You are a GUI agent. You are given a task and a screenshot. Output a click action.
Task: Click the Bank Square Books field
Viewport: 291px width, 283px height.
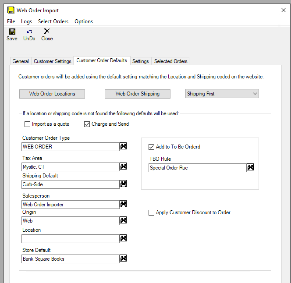coord(71,259)
